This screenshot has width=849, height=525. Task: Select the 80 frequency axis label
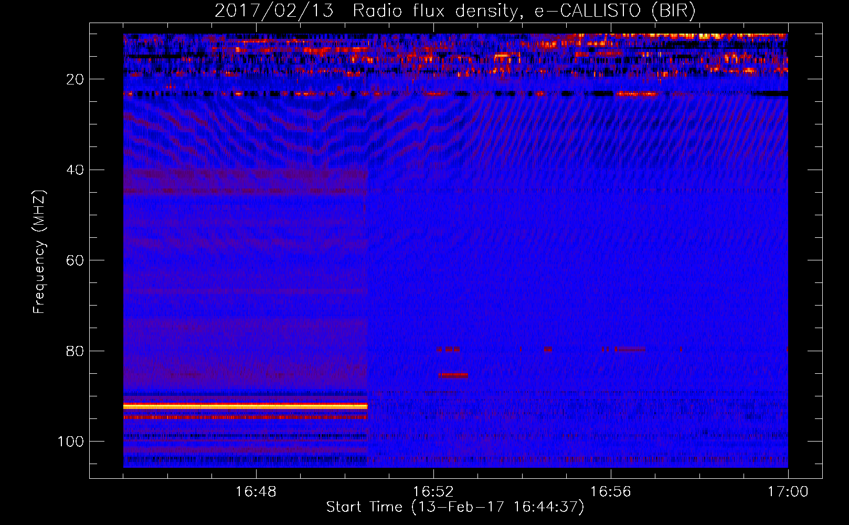pyautogui.click(x=75, y=351)
